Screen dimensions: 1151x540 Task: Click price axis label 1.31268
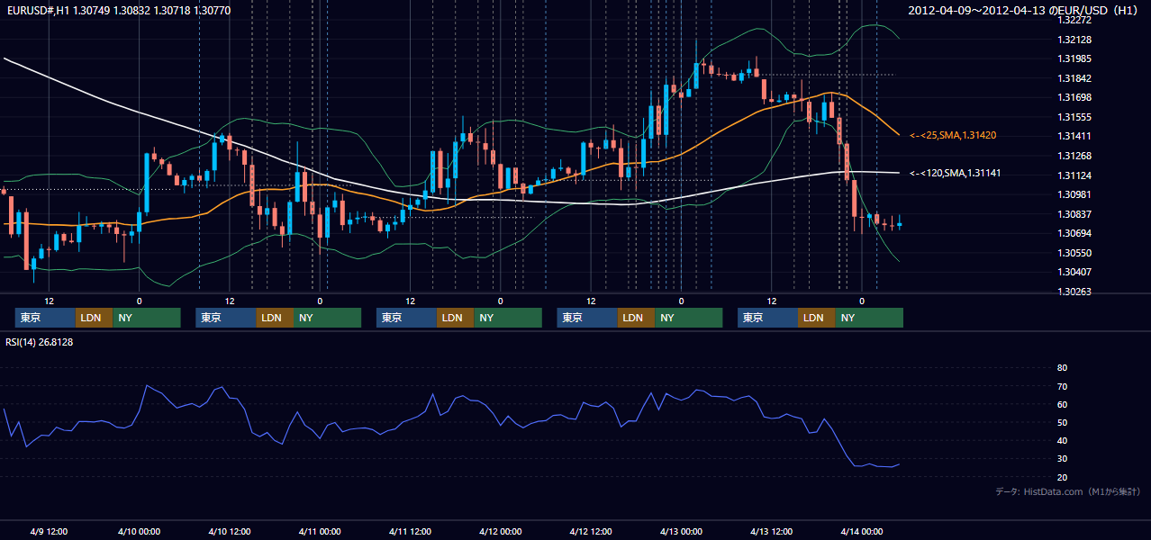tap(1074, 156)
